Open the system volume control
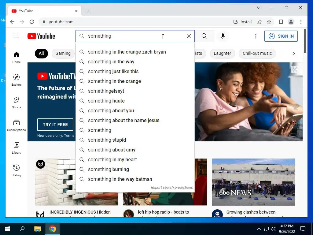 [273, 229]
